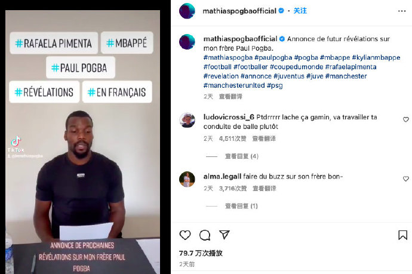The width and height of the screenshot is (412, 274).
Task: Save post with the bookmark icon
Action: point(402,235)
